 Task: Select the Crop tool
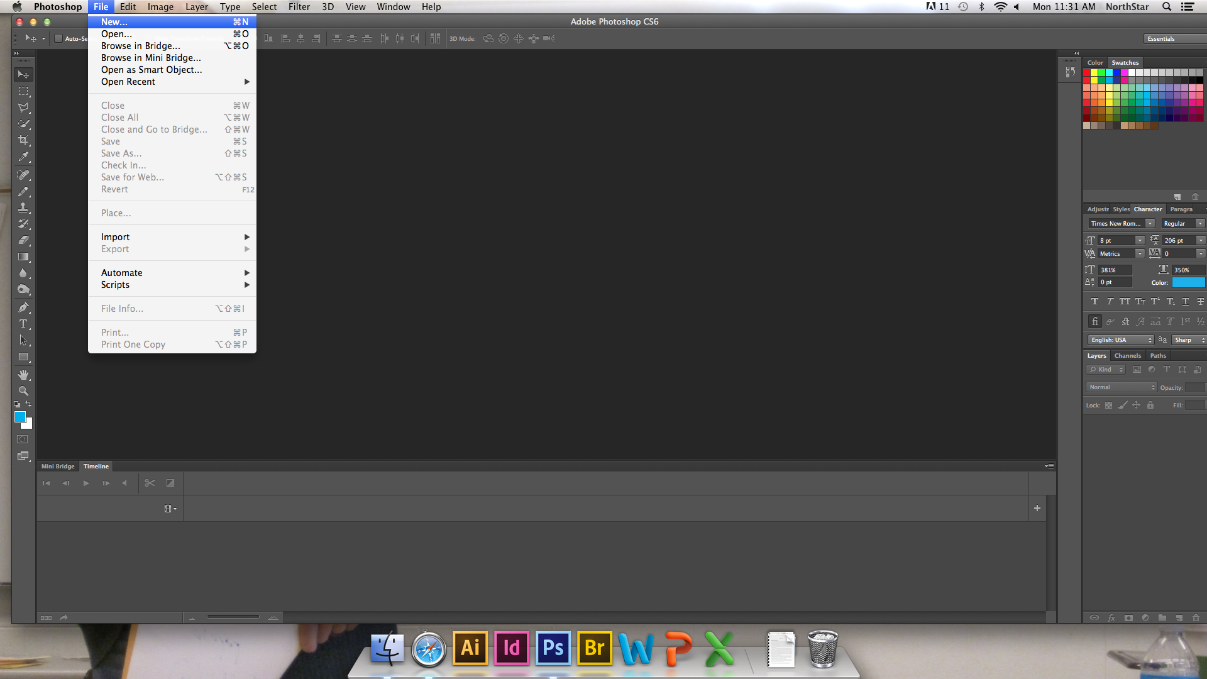(x=23, y=140)
